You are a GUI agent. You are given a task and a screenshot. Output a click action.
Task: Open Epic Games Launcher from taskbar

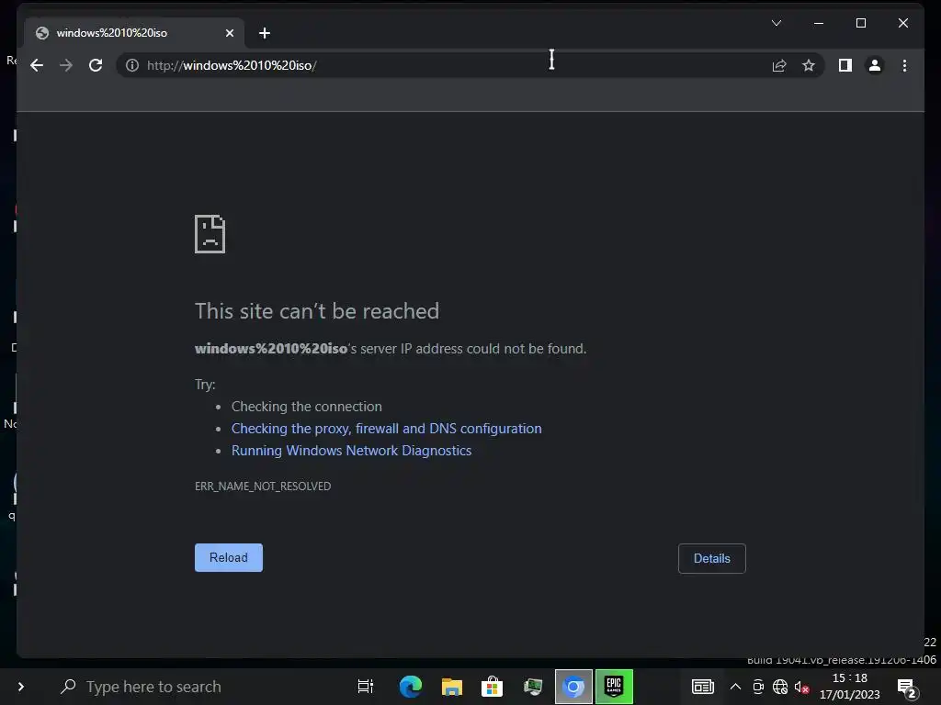tap(614, 687)
